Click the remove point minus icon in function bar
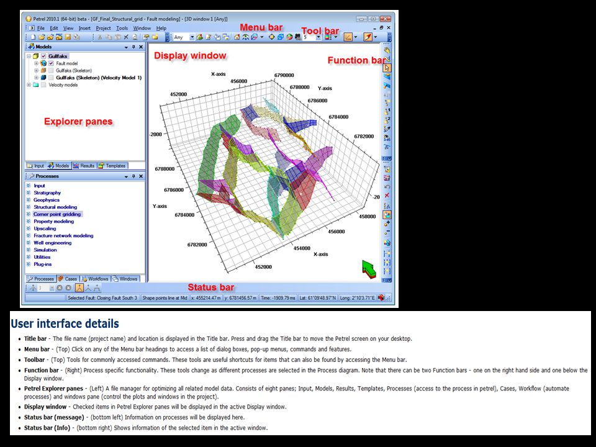The width and height of the screenshot is (596, 447). coord(387,233)
